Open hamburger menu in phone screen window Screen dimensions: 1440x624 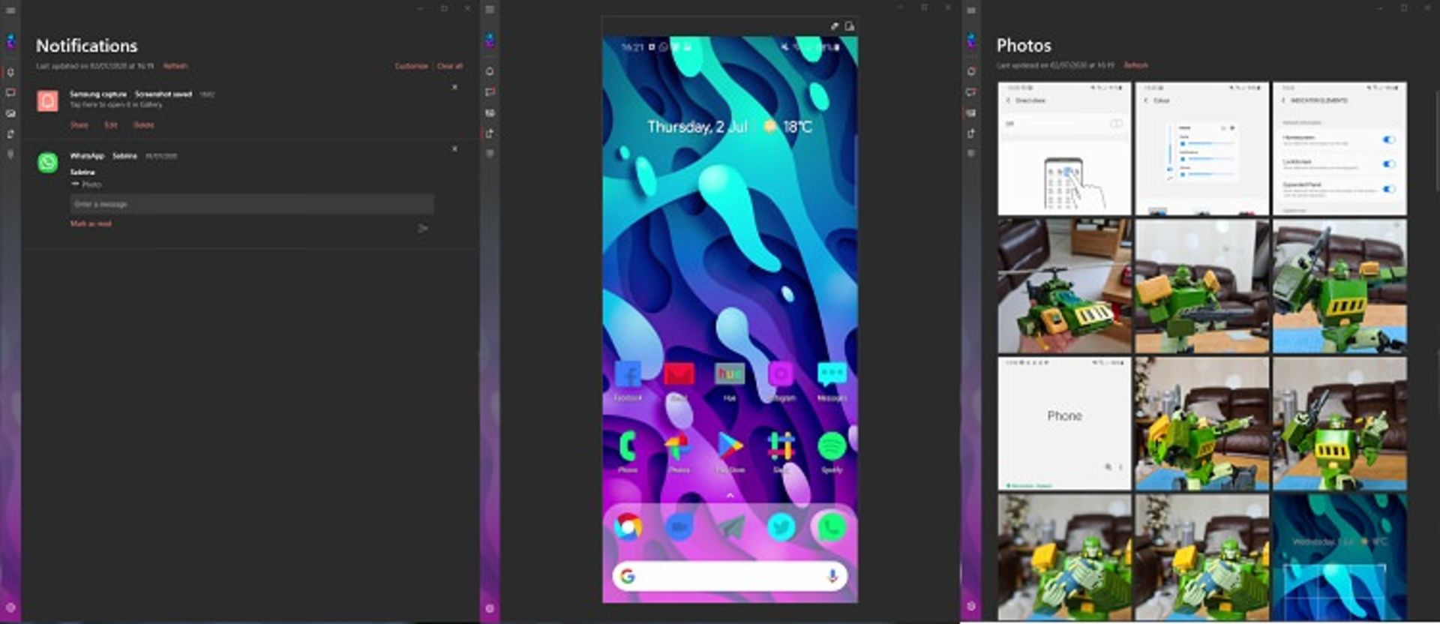point(490,10)
